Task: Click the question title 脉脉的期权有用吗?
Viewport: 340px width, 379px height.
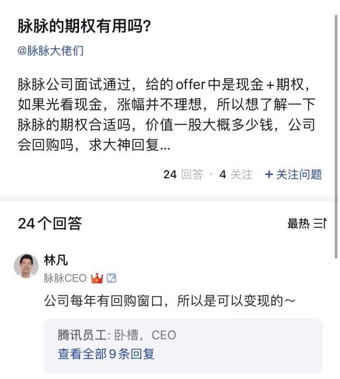Action: [84, 26]
